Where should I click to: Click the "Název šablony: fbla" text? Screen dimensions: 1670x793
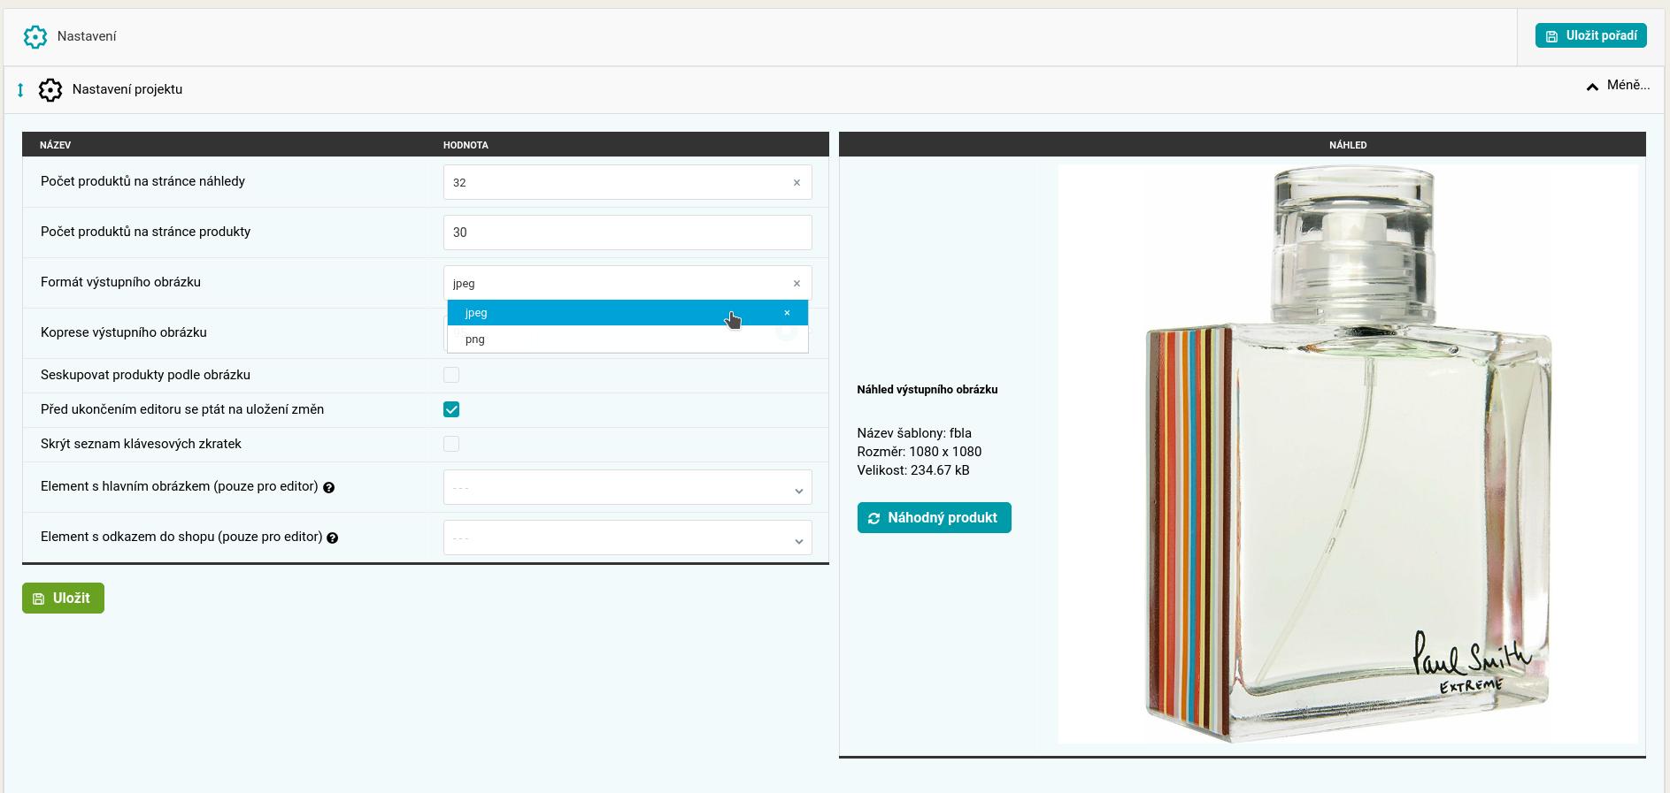point(914,433)
